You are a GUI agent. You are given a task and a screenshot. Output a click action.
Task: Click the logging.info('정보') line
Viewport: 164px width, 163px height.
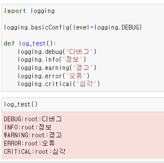pos(52,60)
